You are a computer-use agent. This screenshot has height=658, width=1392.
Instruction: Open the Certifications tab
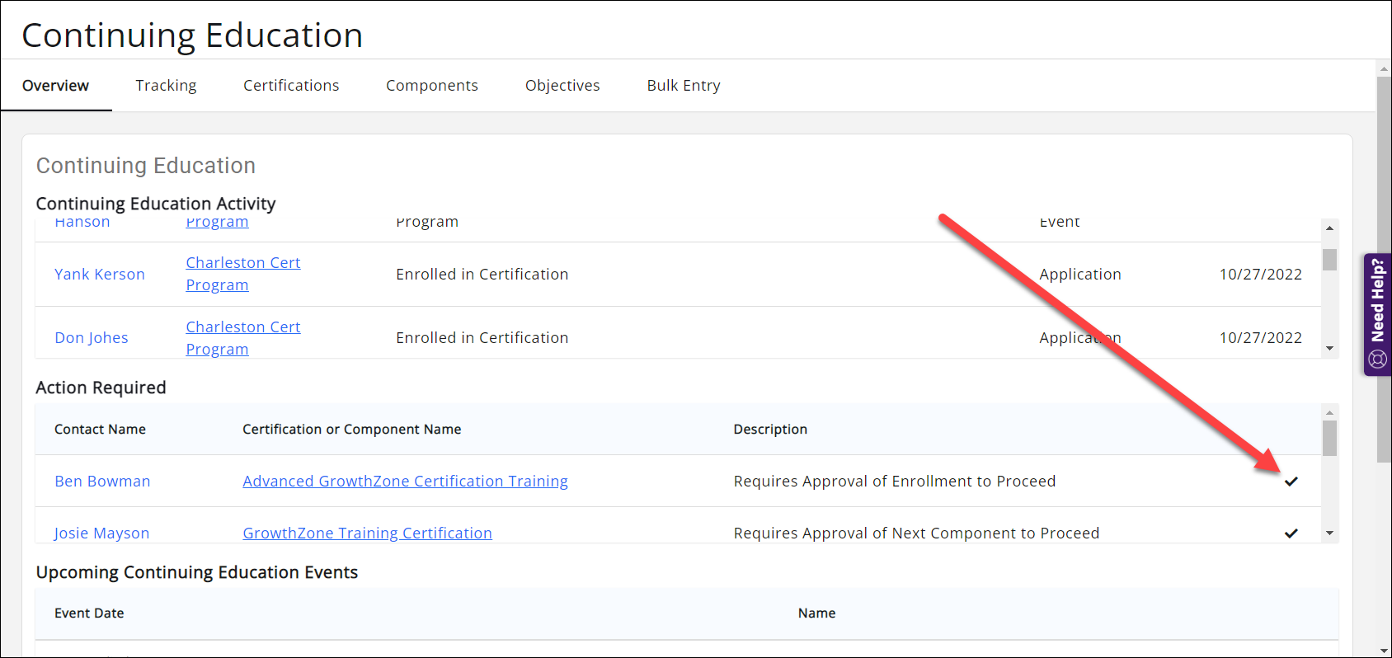[291, 86]
